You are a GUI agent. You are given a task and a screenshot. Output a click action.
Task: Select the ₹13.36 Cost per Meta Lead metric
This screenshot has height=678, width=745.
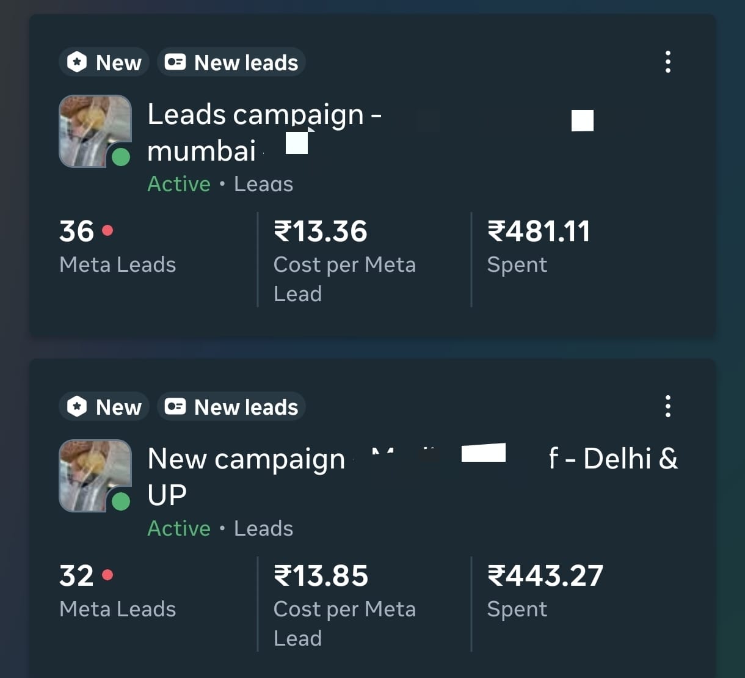click(x=321, y=231)
